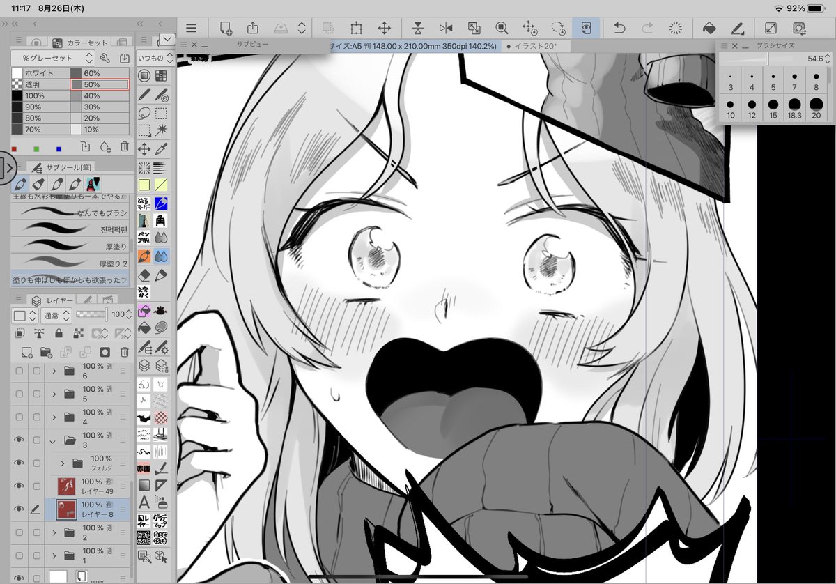Screen dimensions: 836x584
Task: Click the Flip horizontal icon
Action: (x=445, y=27)
